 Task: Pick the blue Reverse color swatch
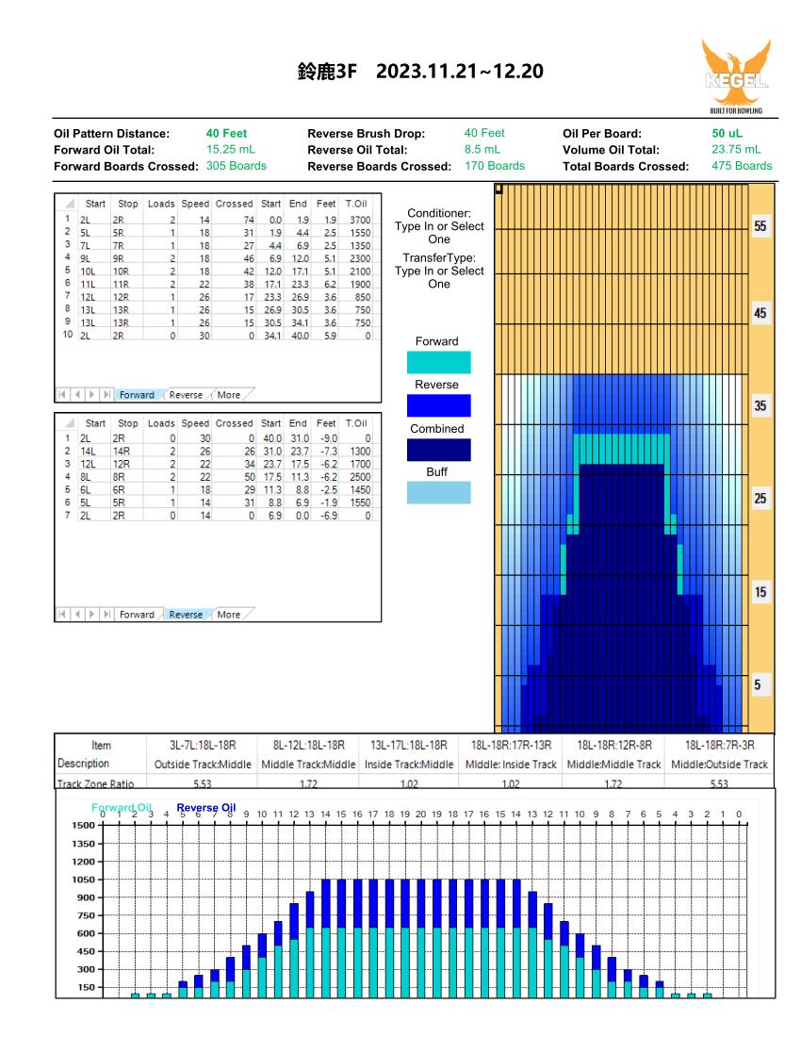(439, 405)
